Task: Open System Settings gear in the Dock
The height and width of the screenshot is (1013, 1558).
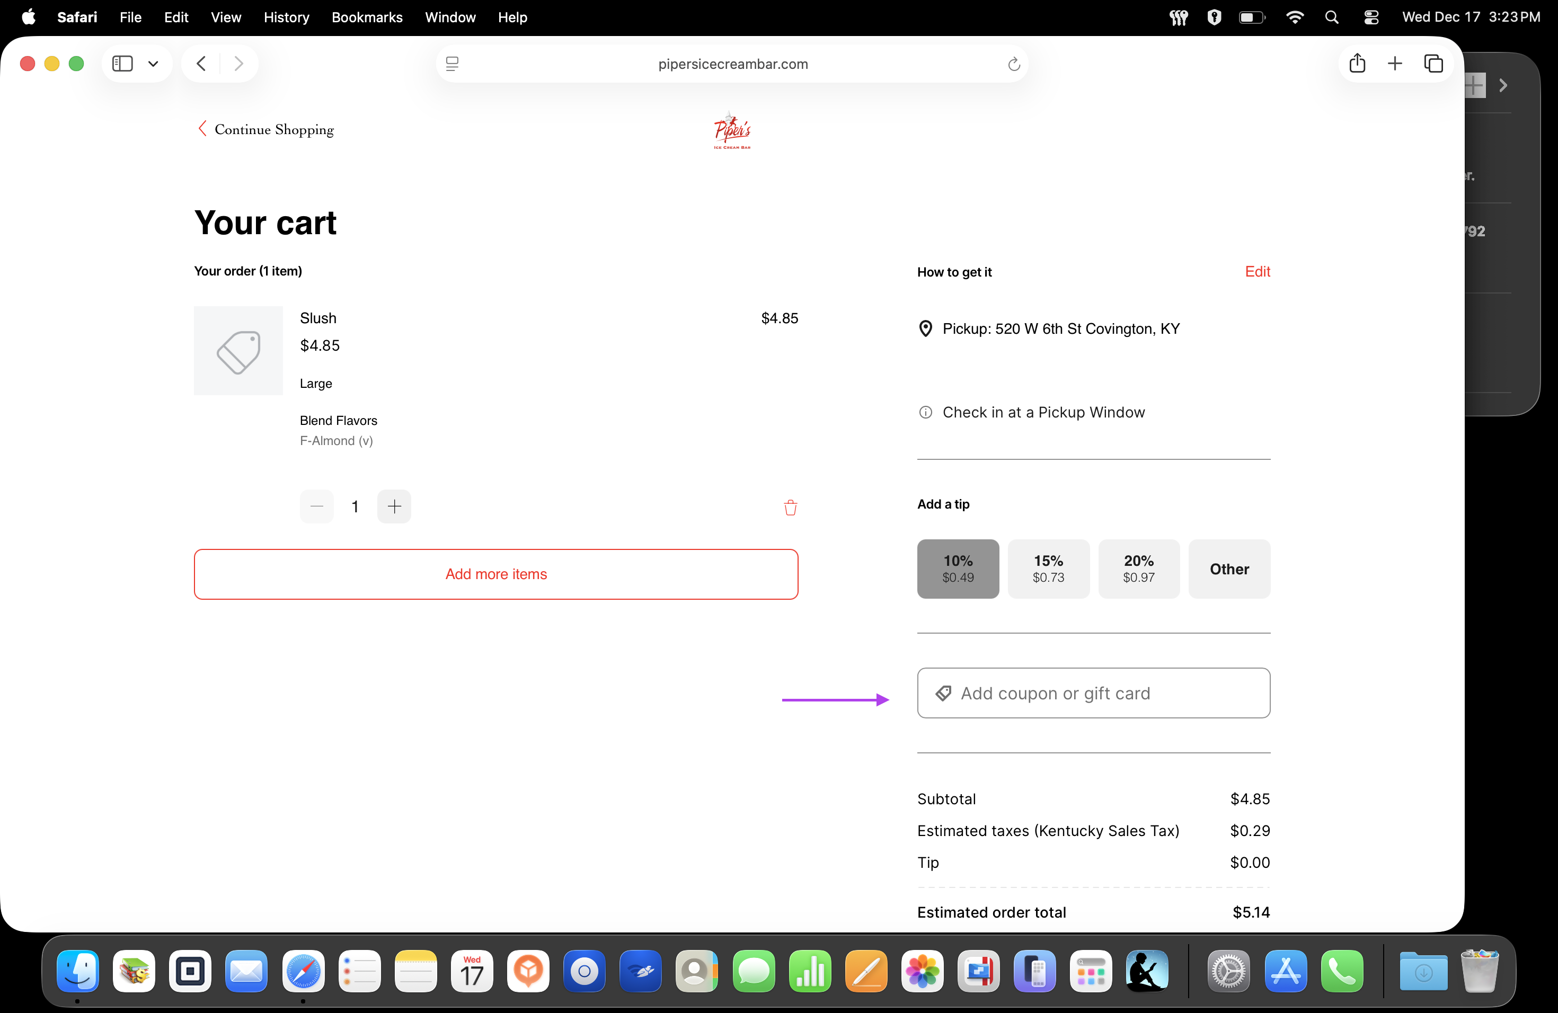Action: [1228, 971]
